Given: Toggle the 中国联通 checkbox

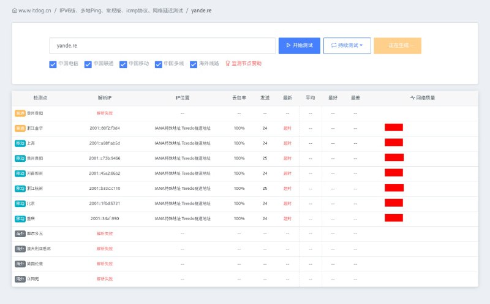Looking at the screenshot, I should 88,64.
